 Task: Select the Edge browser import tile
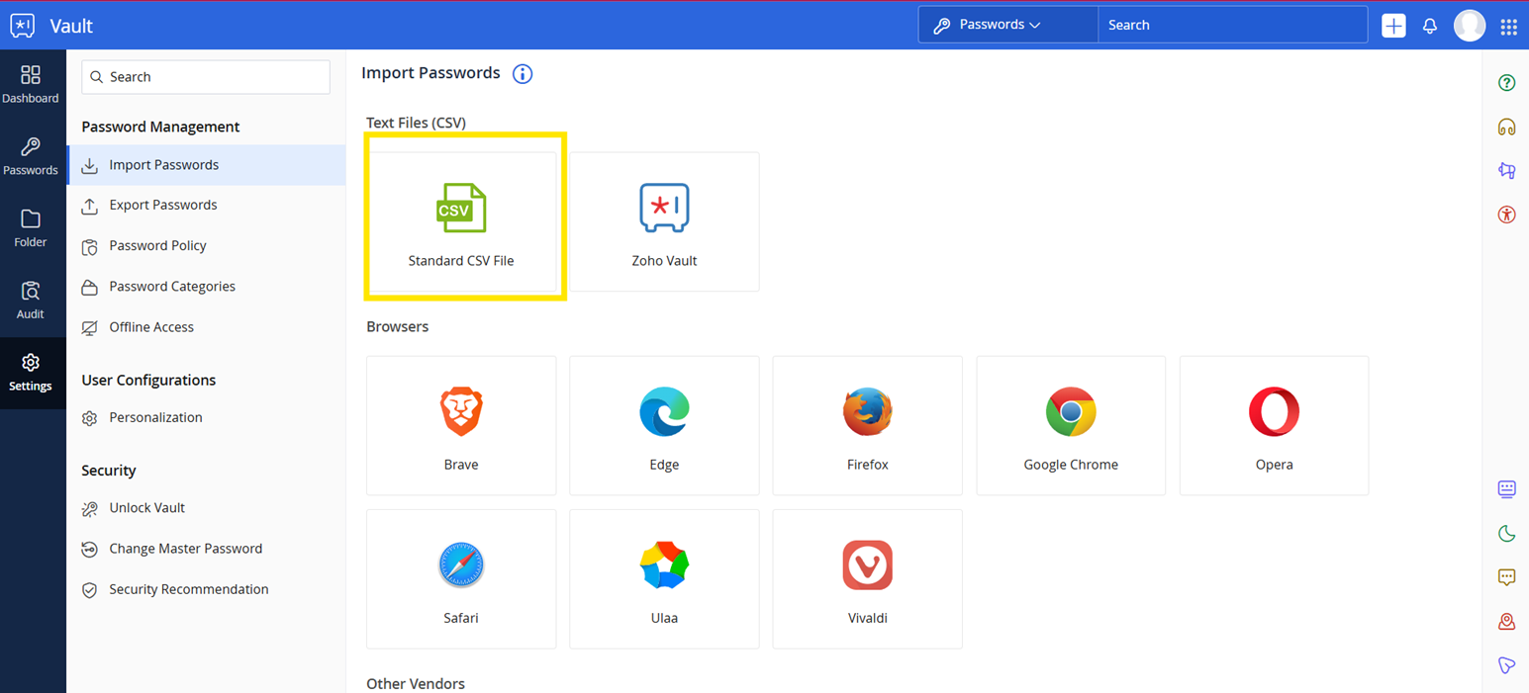[x=664, y=425]
